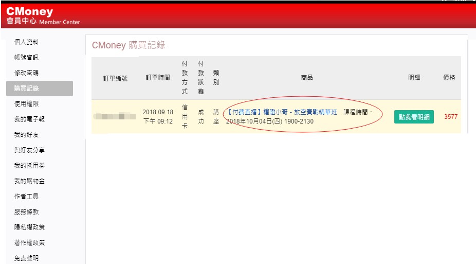View 服務條款 in the sidebar
The width and height of the screenshot is (476, 264).
point(26,212)
